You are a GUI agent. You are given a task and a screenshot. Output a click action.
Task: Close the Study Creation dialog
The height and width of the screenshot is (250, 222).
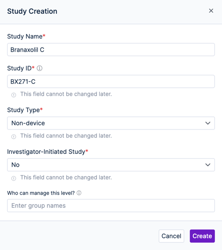click(x=211, y=11)
